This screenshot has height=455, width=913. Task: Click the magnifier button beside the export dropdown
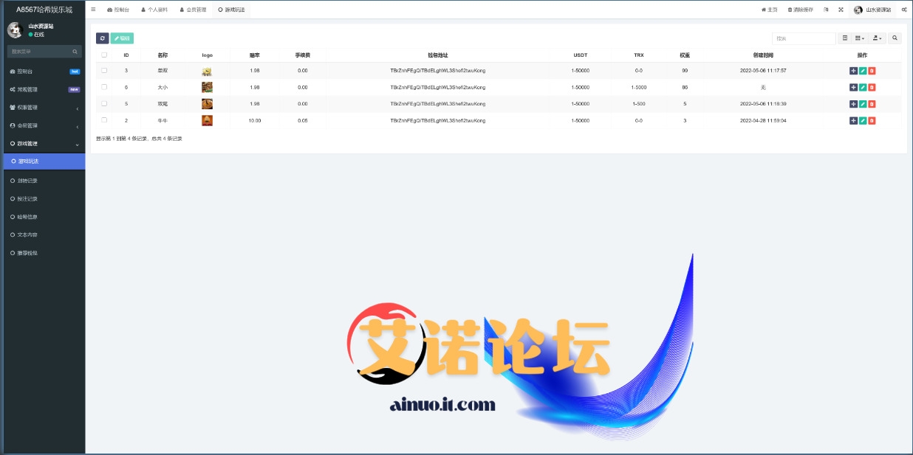point(895,38)
